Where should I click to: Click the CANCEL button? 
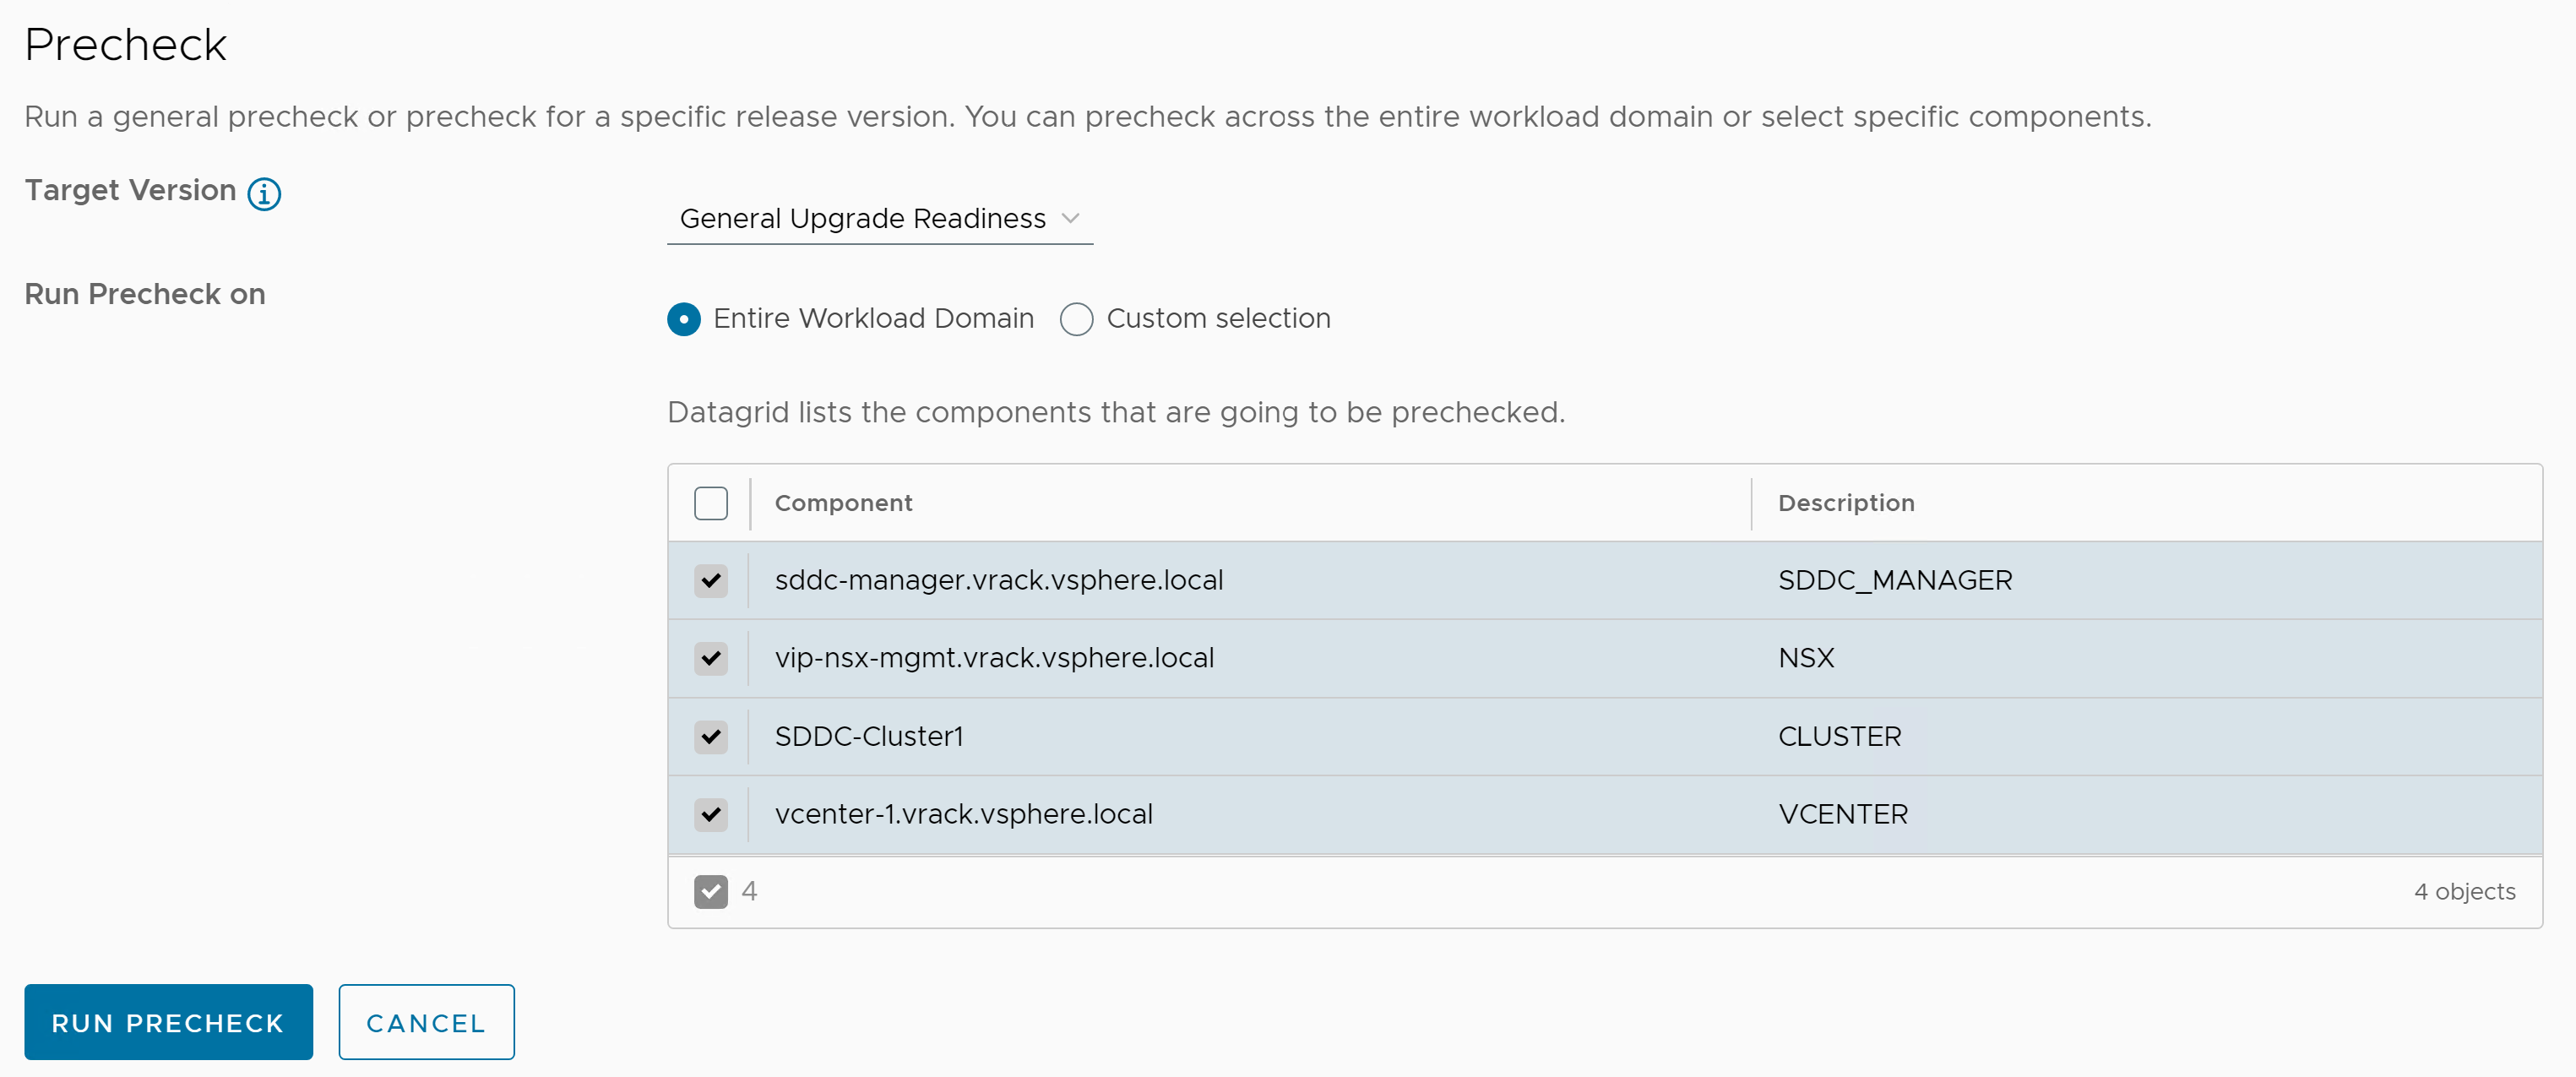coord(426,1021)
